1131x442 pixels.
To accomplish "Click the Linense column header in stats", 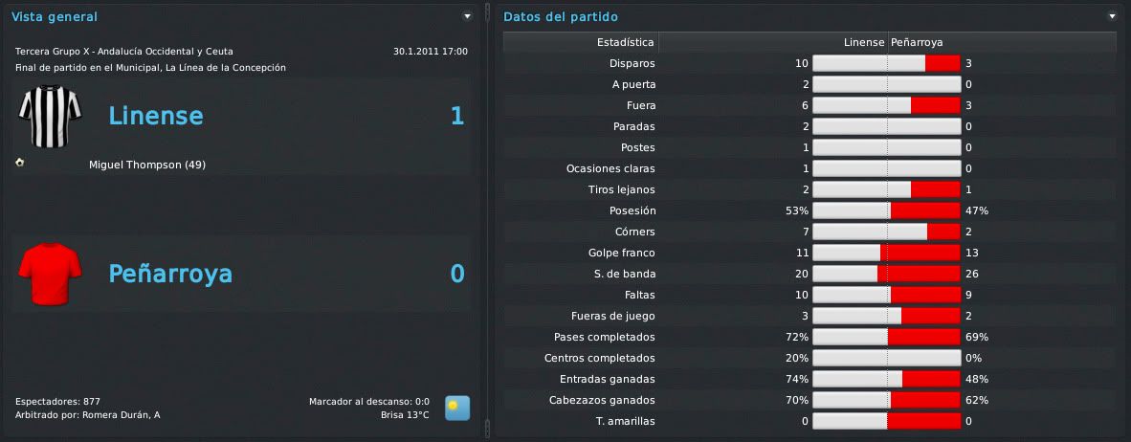I will 864,42.
